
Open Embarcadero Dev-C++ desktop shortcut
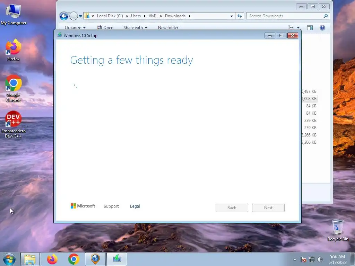[x=14, y=124]
